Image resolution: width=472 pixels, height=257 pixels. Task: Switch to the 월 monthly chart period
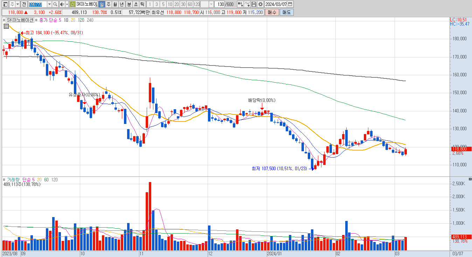(115, 4)
